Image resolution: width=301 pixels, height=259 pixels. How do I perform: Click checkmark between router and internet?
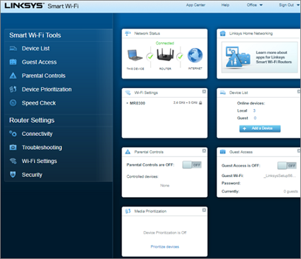click(180, 57)
